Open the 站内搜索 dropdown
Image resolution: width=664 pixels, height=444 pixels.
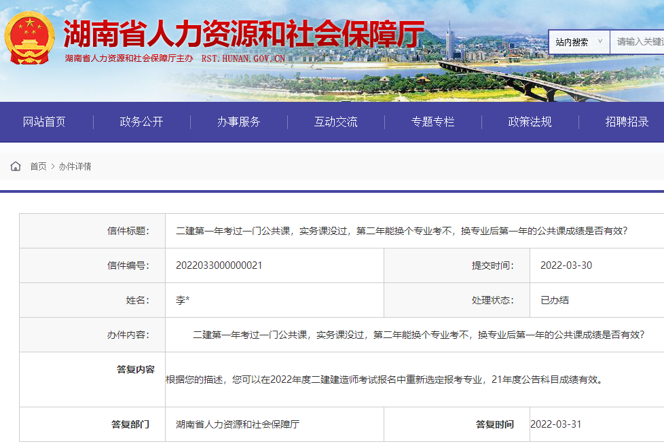[x=578, y=42]
